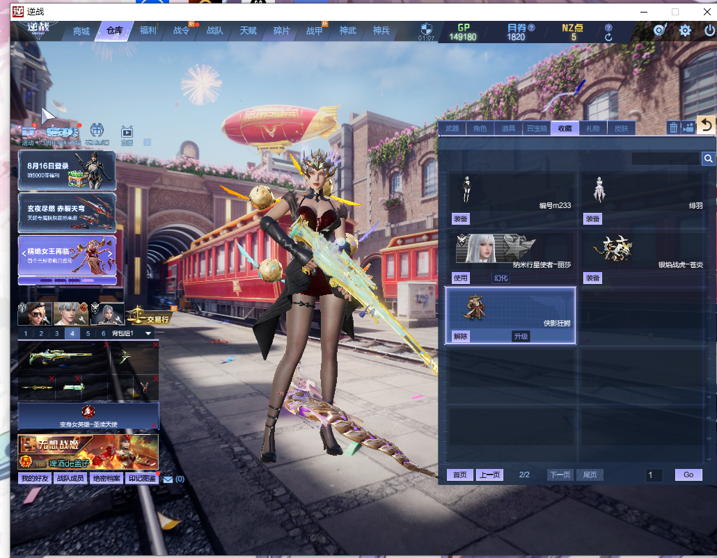Remove the primary sniper rifle from loadout
Image resolution: width=717 pixels, height=558 pixels.
coord(107,344)
